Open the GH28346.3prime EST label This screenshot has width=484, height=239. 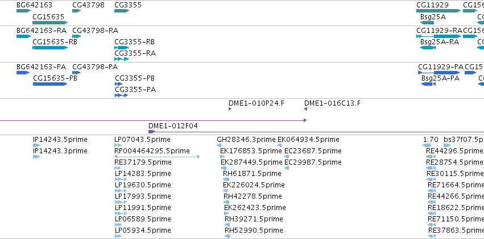point(246,140)
